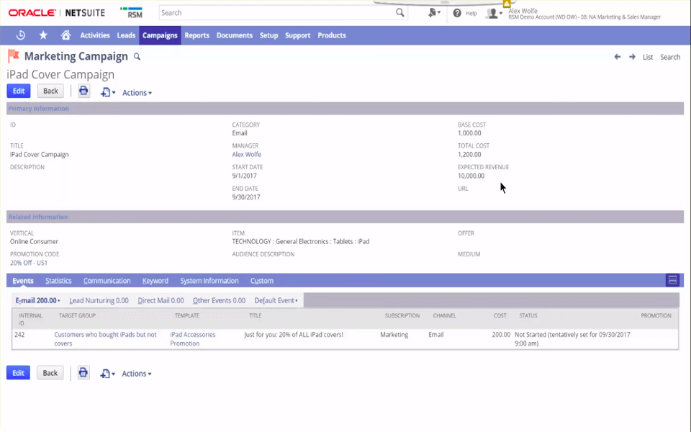Open the 20% Off - US1 promotion code
This screenshot has width=691, height=432.
coord(29,263)
